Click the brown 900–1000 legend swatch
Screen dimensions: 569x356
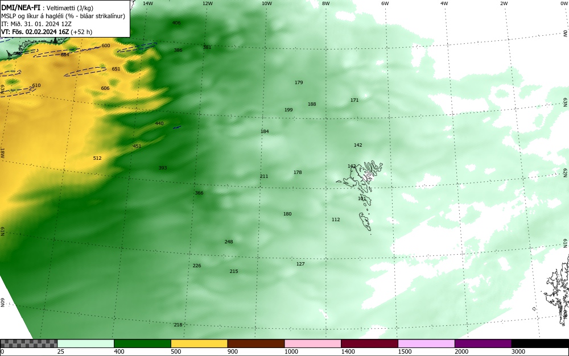pyautogui.click(x=256, y=343)
